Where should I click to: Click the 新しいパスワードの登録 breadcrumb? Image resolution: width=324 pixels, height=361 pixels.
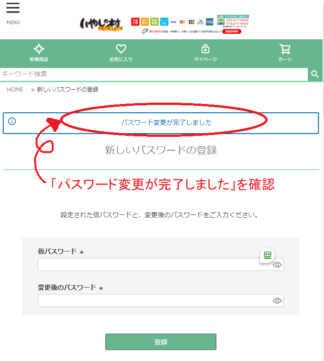point(67,90)
